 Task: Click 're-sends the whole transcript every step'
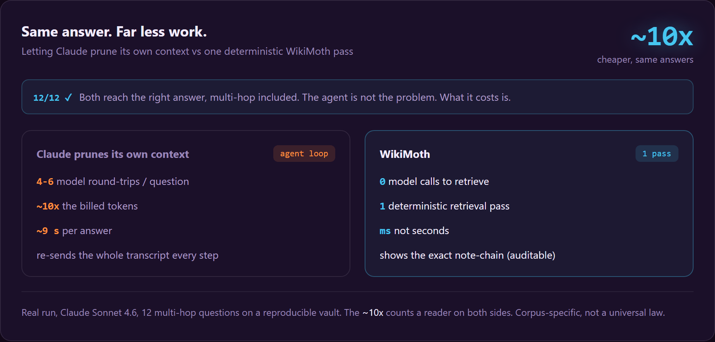click(x=128, y=256)
